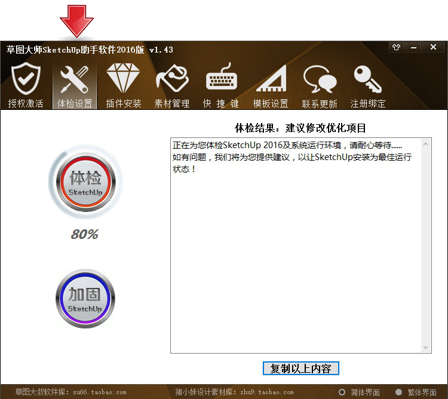The width and height of the screenshot is (448, 399).
Task: Click the 80% progress indicator
Action: click(85, 234)
